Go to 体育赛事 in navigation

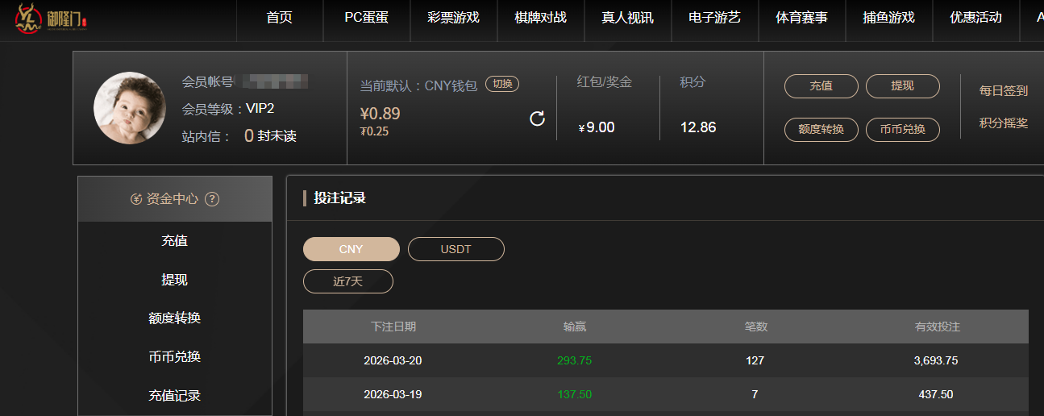(x=801, y=18)
